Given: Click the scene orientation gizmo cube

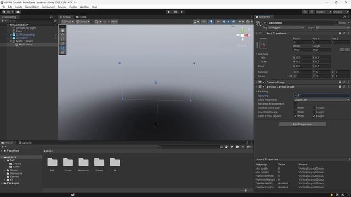Looking at the screenshot, I should pyautogui.click(x=242, y=35).
